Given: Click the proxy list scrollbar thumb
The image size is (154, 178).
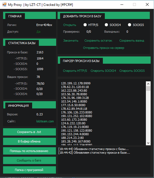Looking at the screenshot, I should 148,88.
